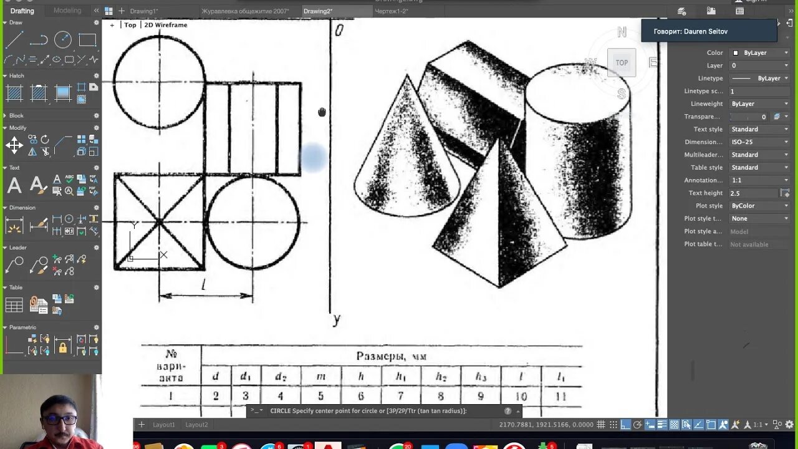
Task: Click the TOP face of the ViewCube
Action: click(622, 62)
